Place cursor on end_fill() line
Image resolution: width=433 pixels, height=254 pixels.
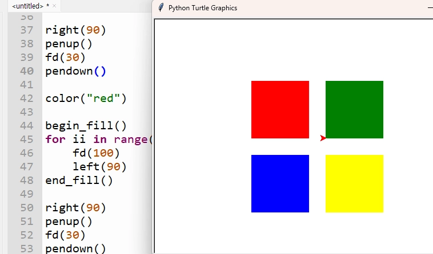(79, 181)
